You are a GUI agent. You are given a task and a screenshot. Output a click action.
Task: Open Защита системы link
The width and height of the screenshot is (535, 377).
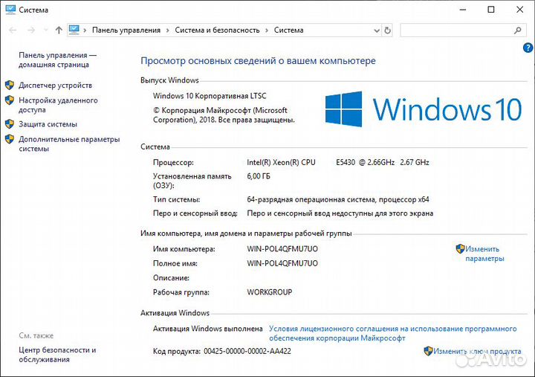pos(48,124)
